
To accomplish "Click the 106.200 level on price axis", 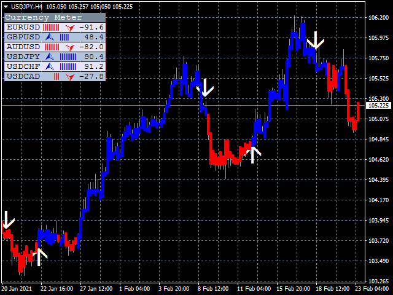I will (x=378, y=18).
